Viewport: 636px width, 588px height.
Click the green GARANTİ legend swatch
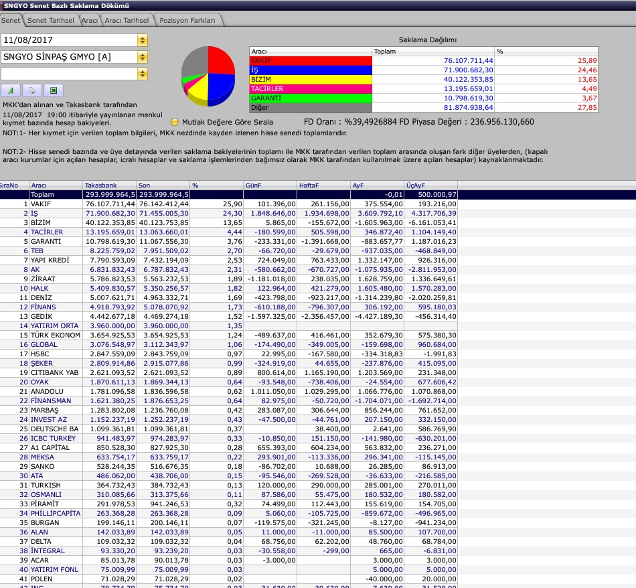click(311, 98)
